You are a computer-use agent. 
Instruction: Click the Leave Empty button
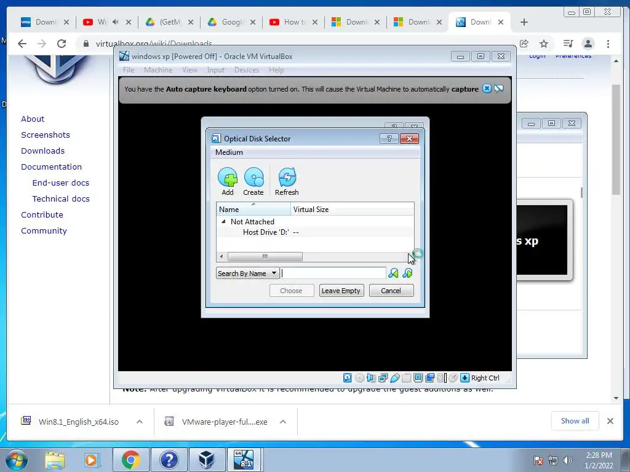click(x=341, y=291)
